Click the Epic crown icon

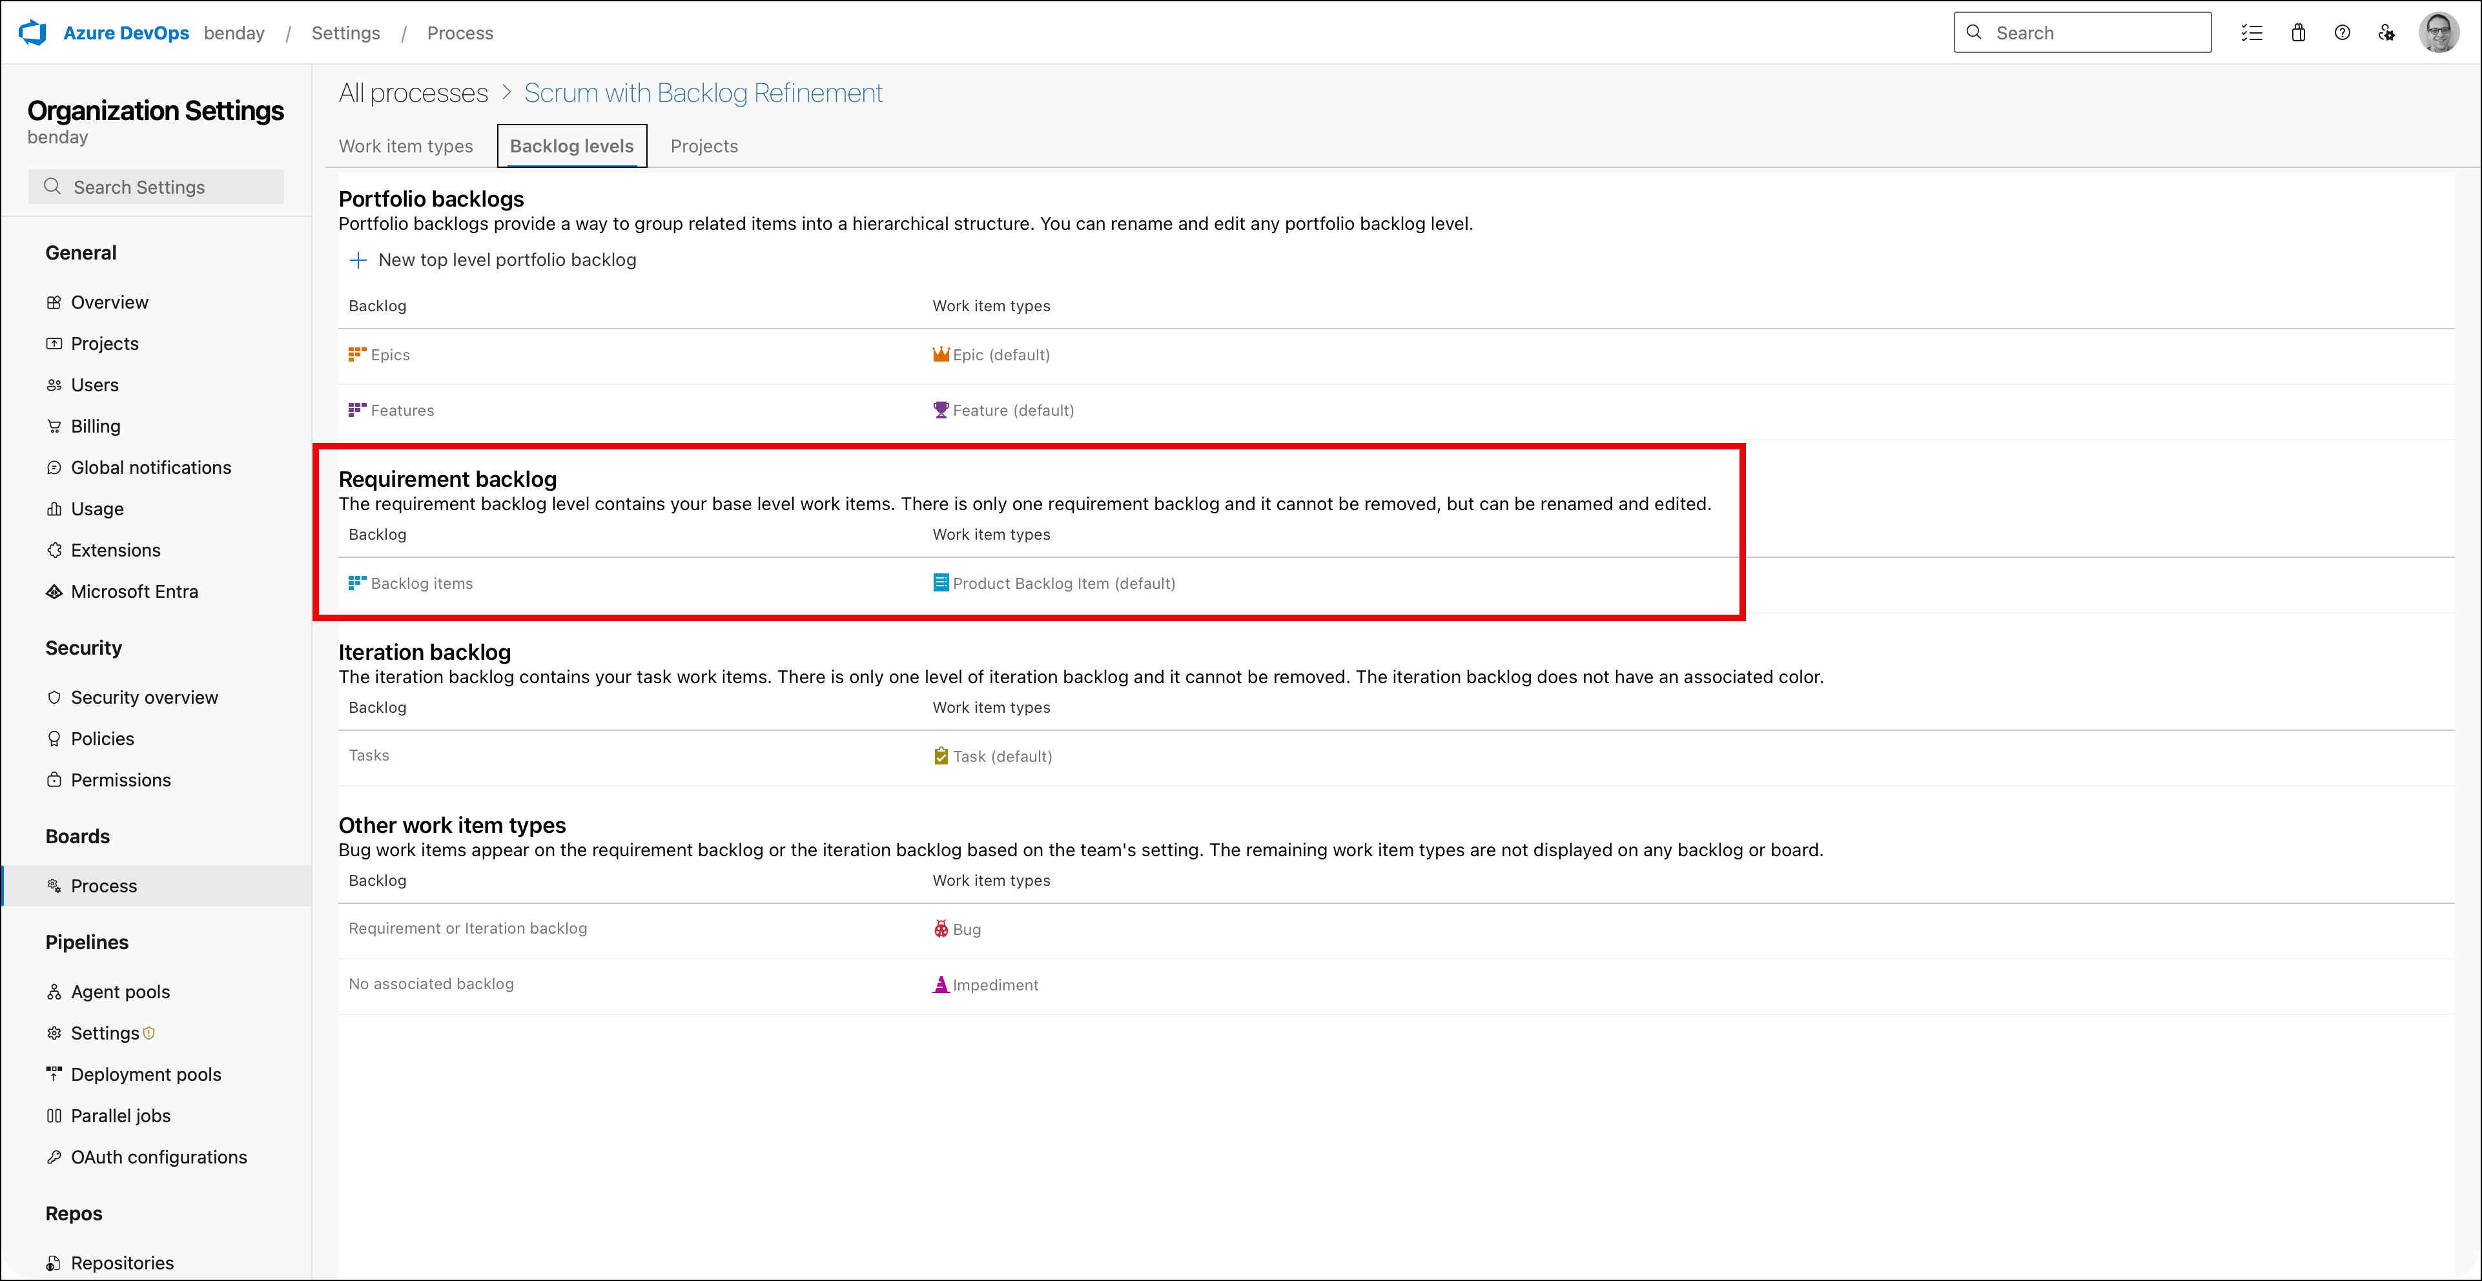click(x=940, y=354)
